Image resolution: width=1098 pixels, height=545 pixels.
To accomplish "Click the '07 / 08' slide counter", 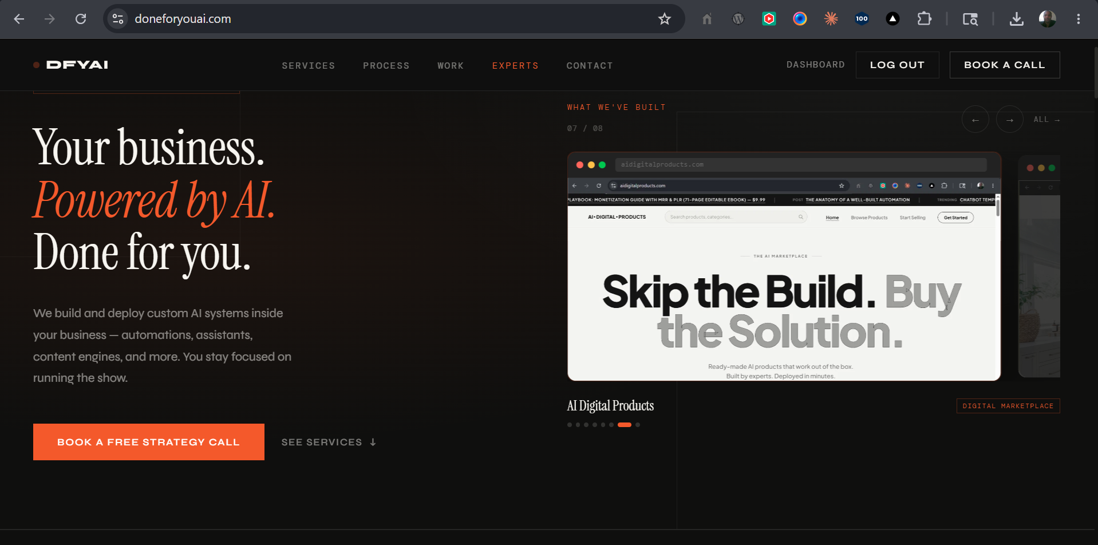I will [x=584, y=128].
